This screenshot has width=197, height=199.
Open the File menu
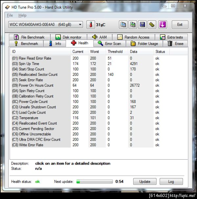(x=10, y=15)
